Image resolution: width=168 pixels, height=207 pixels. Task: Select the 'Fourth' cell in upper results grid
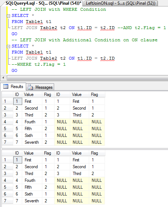(32, 122)
